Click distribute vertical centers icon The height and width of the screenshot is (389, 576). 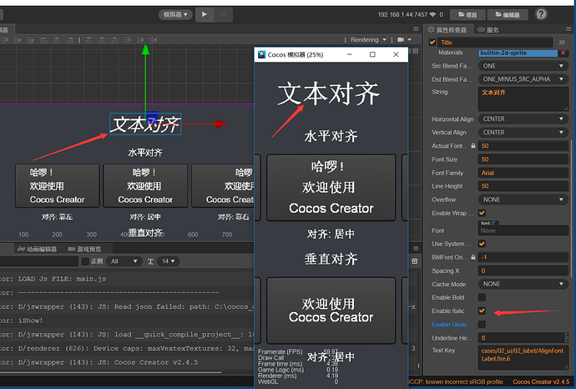tap(102, 40)
